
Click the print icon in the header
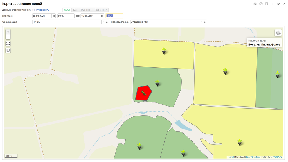pyautogui.click(x=261, y=4)
